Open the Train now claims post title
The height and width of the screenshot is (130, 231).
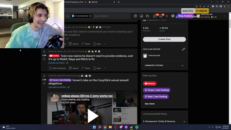pyautogui.click(x=91, y=57)
